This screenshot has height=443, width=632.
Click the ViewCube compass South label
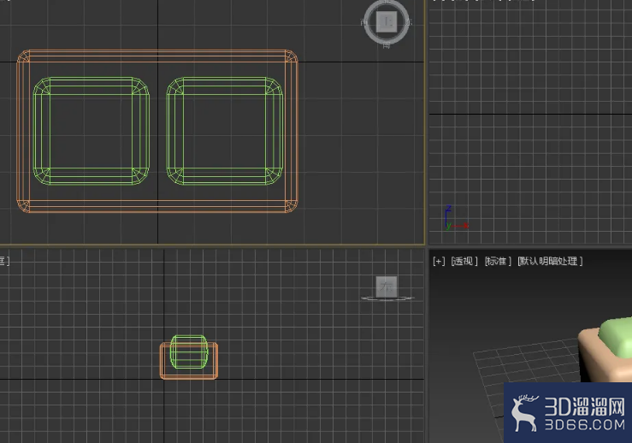387,45
